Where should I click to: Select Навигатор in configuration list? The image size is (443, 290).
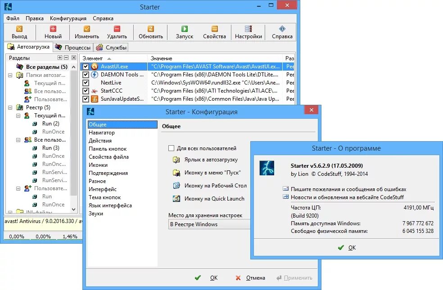click(122, 133)
